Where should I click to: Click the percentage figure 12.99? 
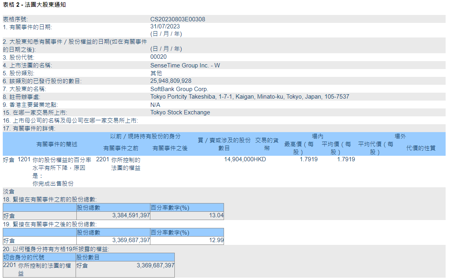click(x=217, y=240)
